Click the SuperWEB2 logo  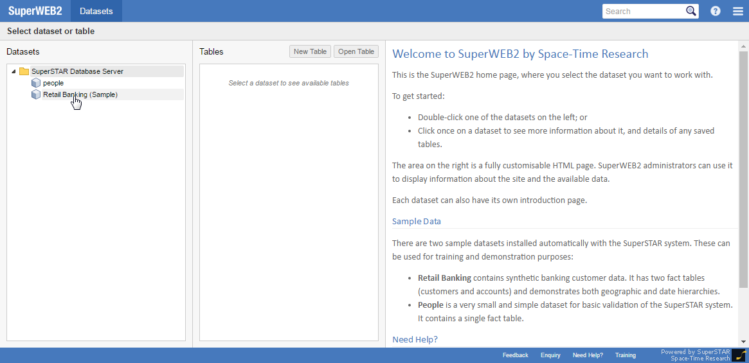coord(35,11)
